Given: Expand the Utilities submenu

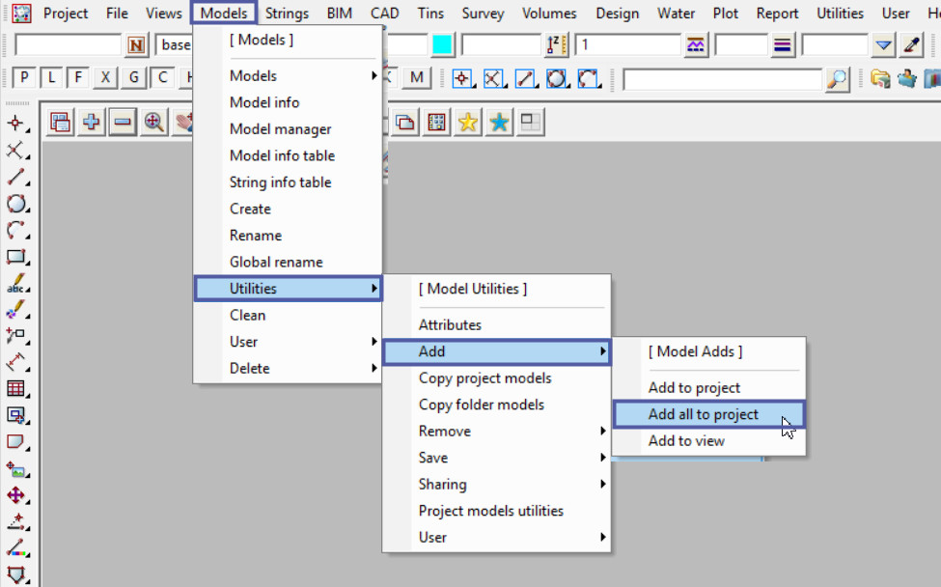Looking at the screenshot, I should [288, 289].
